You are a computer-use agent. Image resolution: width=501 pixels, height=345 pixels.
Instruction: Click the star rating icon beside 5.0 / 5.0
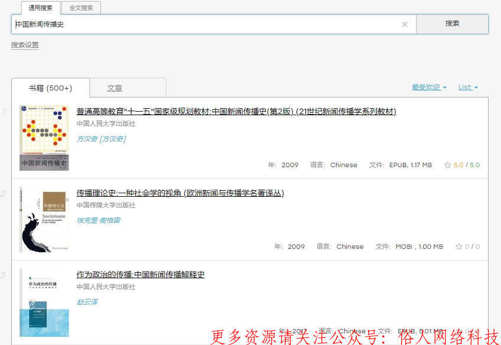click(x=447, y=165)
